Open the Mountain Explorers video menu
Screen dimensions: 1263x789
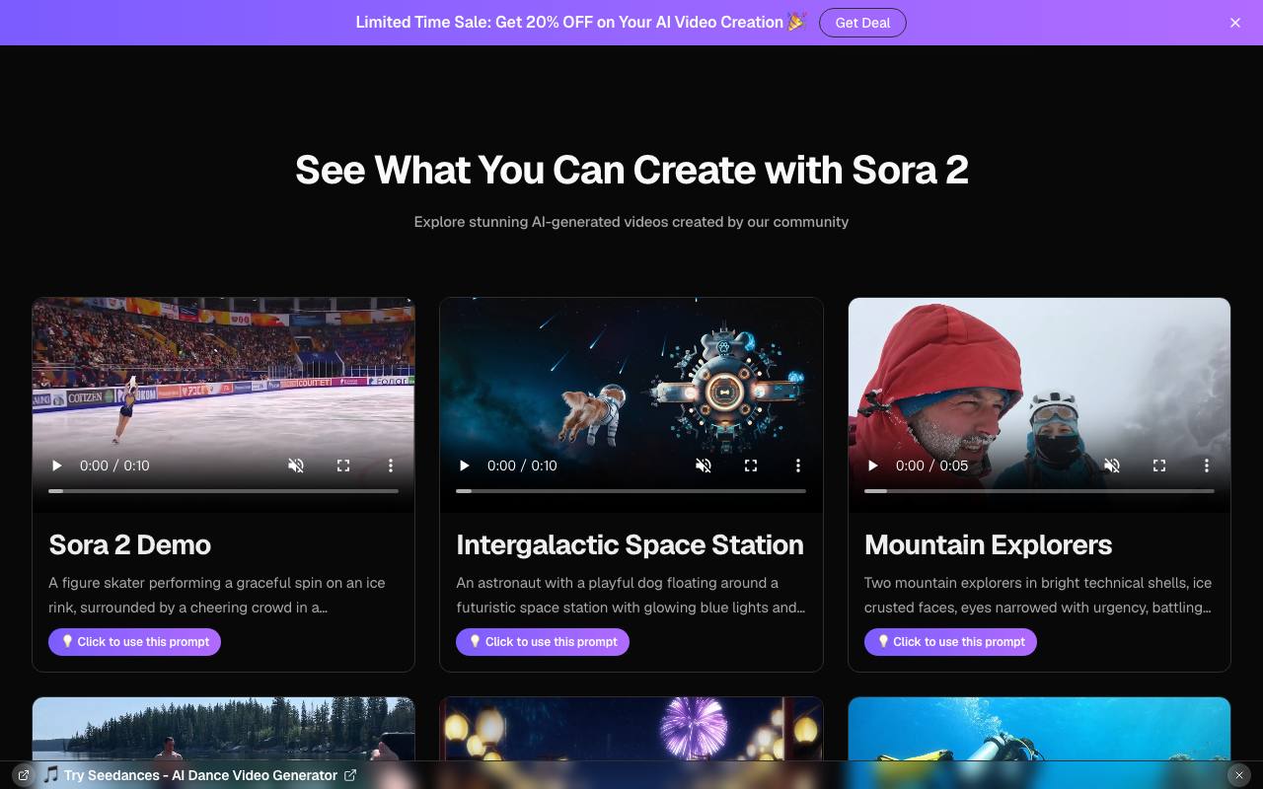click(1207, 466)
